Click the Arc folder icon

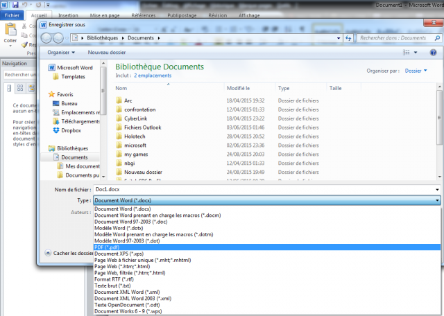click(119, 100)
